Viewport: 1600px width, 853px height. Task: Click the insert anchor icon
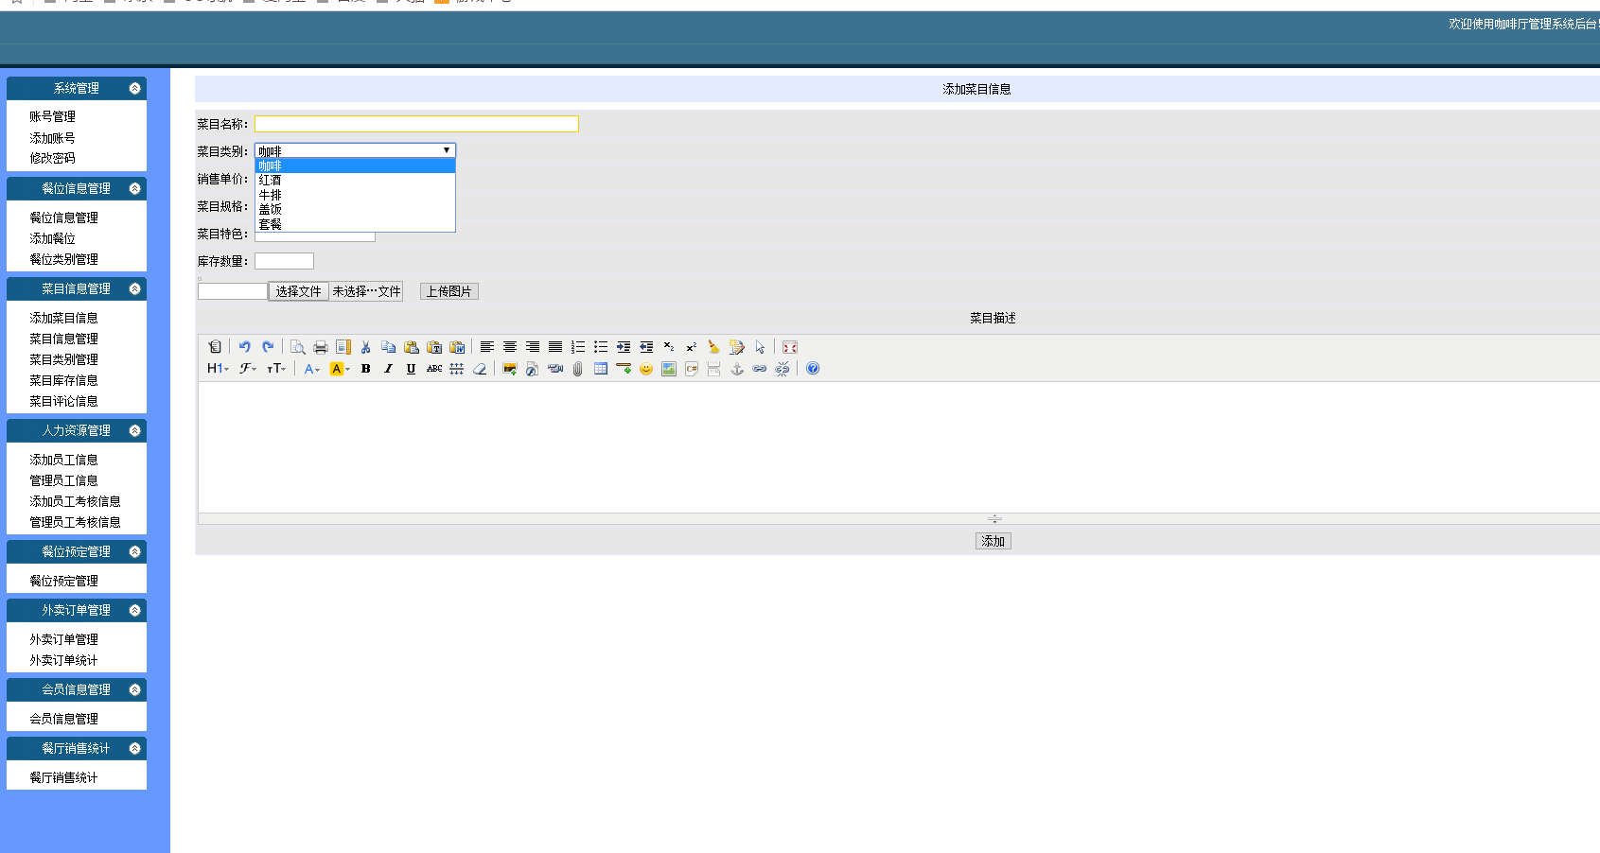click(737, 369)
